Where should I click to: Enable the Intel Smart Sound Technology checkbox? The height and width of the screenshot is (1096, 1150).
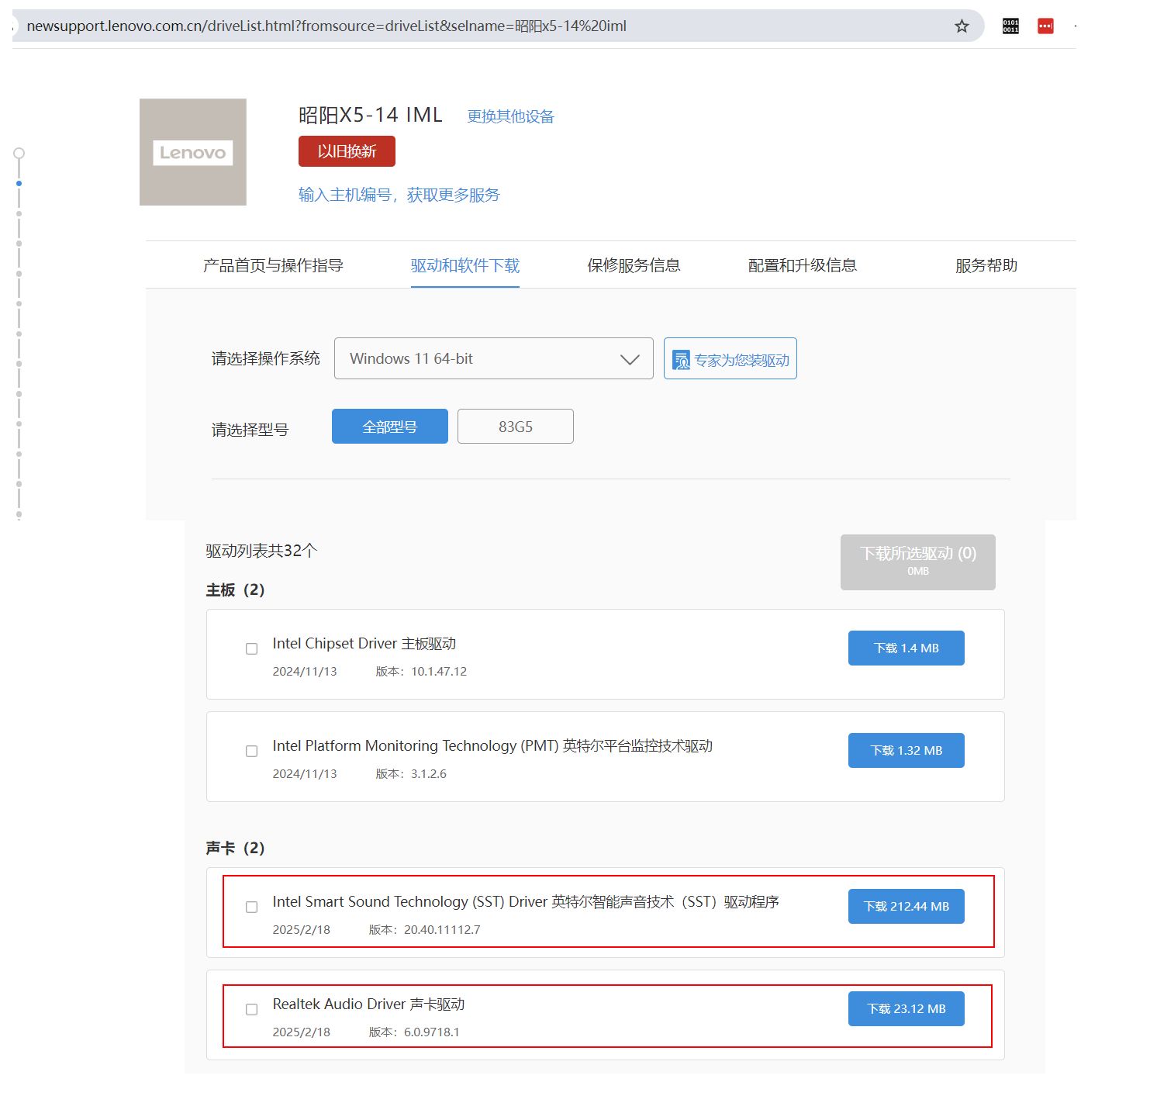tap(251, 908)
